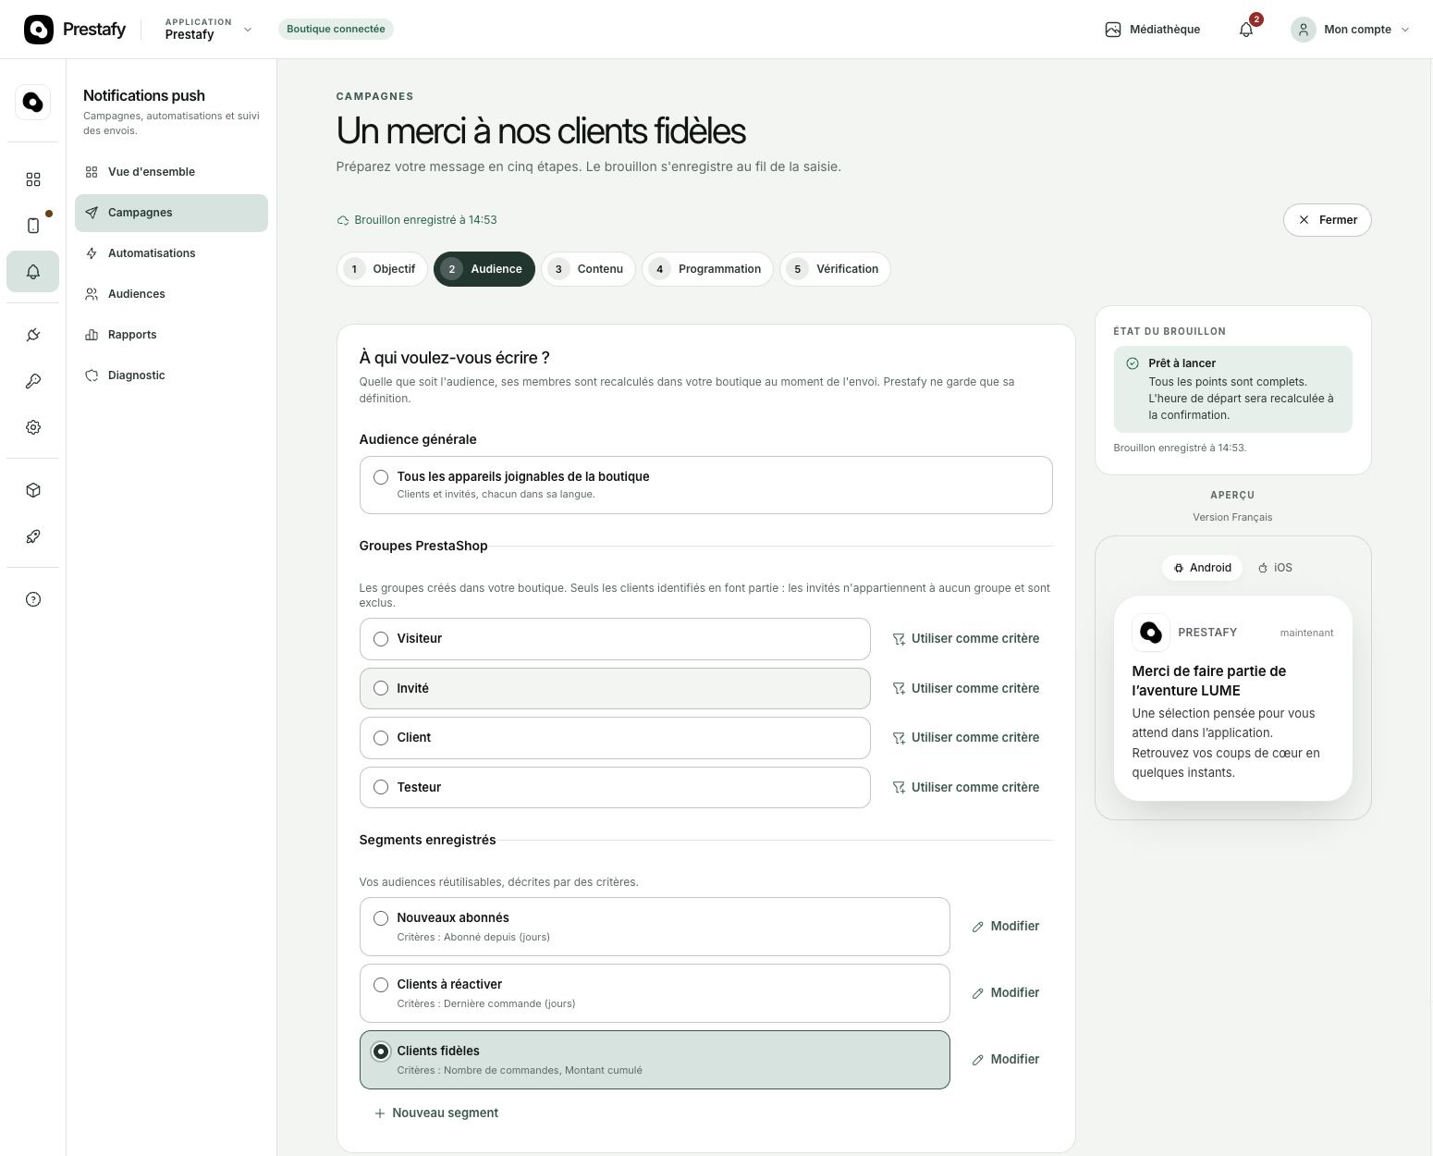
Task: Go to Vue d'ensemble in sidebar
Action: coord(171,172)
